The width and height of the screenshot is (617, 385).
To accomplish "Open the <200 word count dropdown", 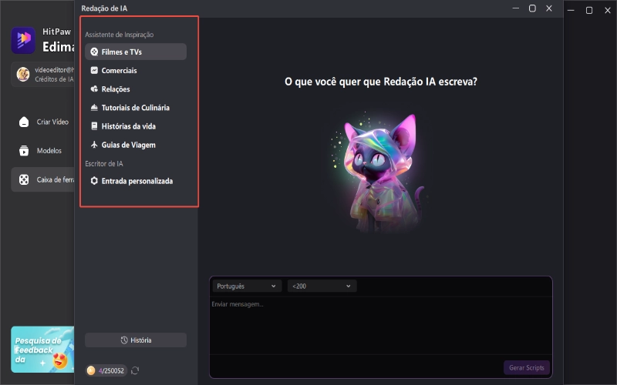I will tap(322, 286).
